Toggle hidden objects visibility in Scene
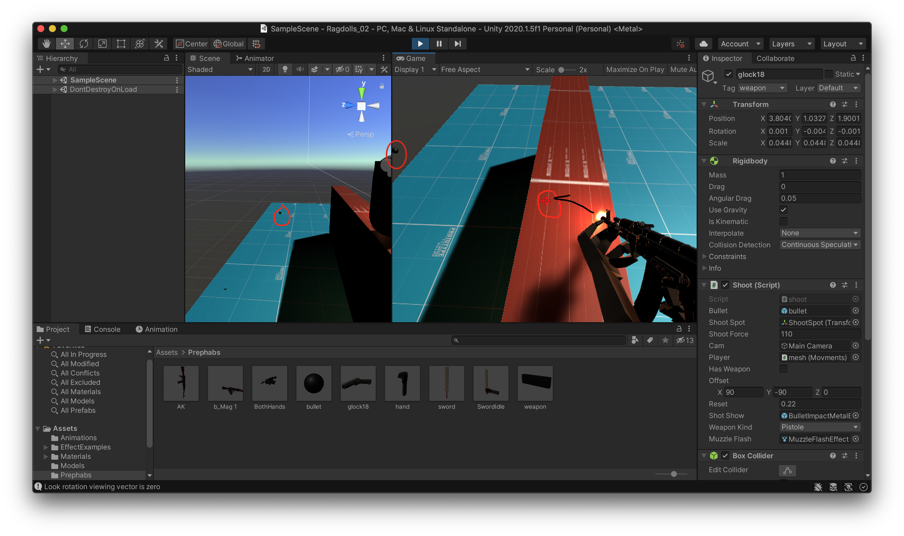The image size is (904, 536). (342, 69)
